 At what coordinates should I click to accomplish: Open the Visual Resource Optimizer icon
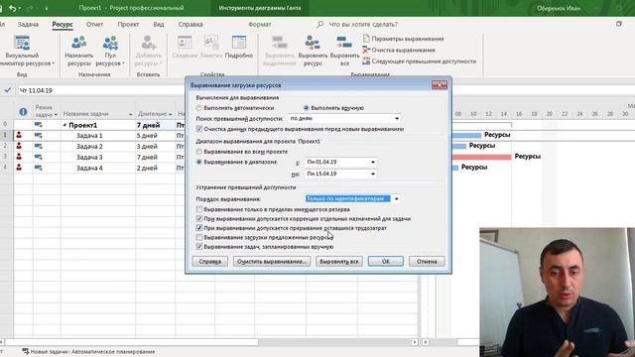(x=22, y=44)
